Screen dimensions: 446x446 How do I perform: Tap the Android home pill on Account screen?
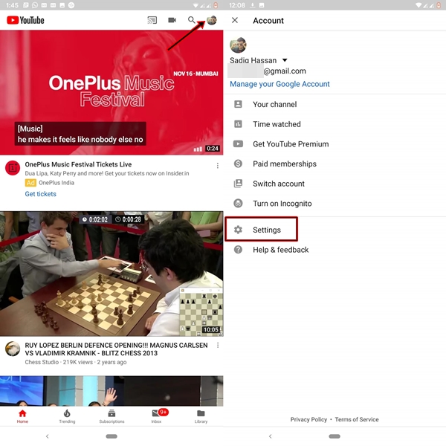pos(334,436)
